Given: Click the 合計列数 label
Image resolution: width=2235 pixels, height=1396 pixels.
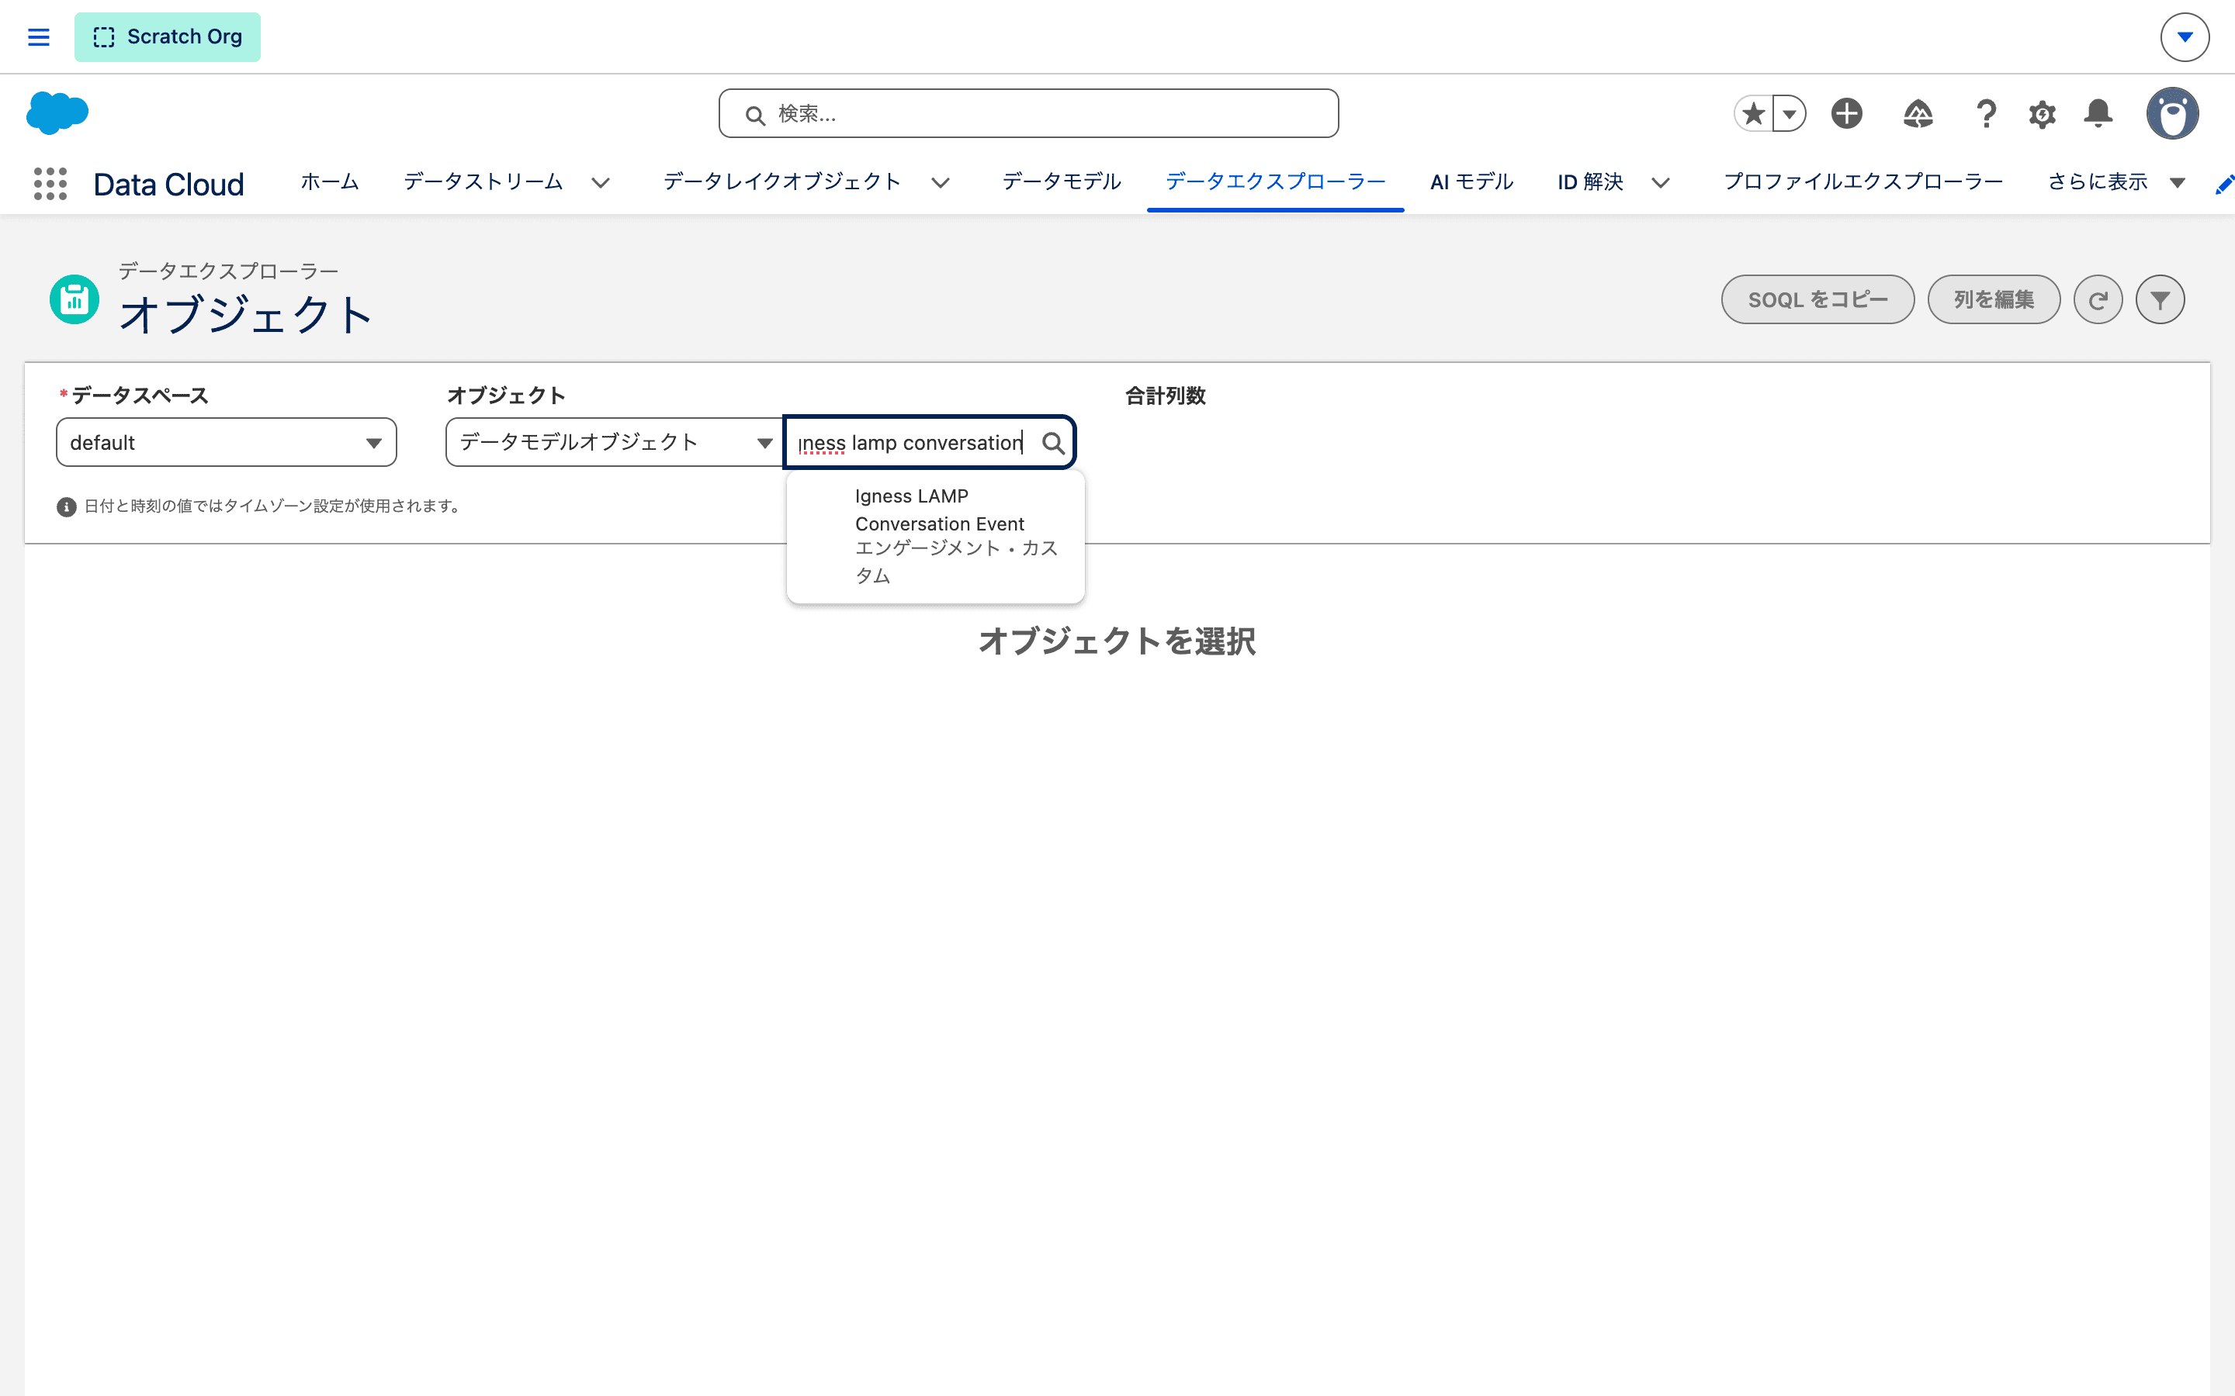Looking at the screenshot, I should [x=1166, y=396].
